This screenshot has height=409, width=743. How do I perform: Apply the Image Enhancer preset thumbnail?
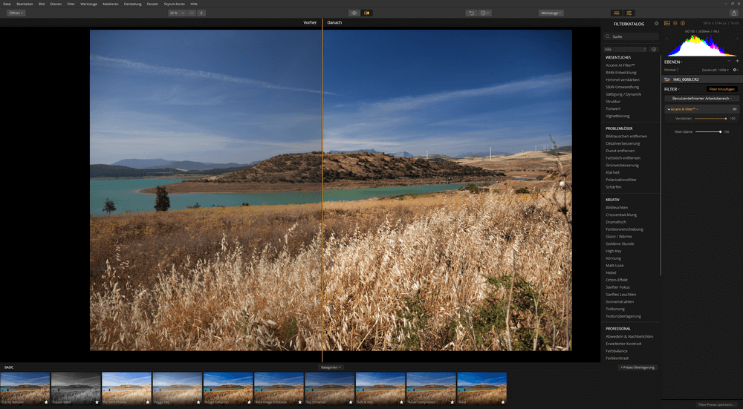[x=228, y=388]
